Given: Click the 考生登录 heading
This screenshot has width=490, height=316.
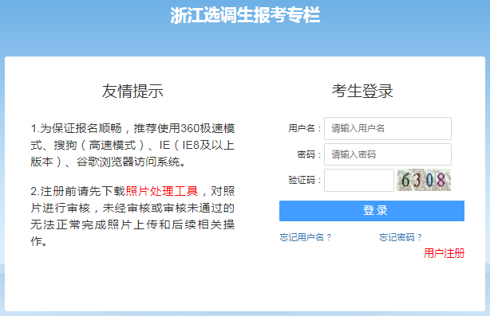Looking at the screenshot, I should pyautogui.click(x=362, y=91).
